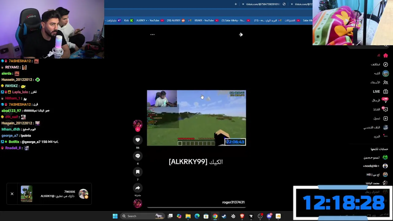Open the Gmail inbox (البريد الوارد) bookmark
Screen dimensions: 393x221
click(x=267, y=21)
